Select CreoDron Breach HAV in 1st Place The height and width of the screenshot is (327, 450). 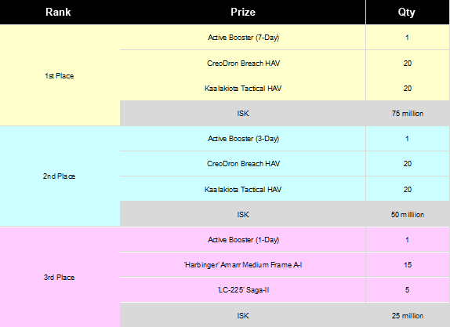(243, 63)
